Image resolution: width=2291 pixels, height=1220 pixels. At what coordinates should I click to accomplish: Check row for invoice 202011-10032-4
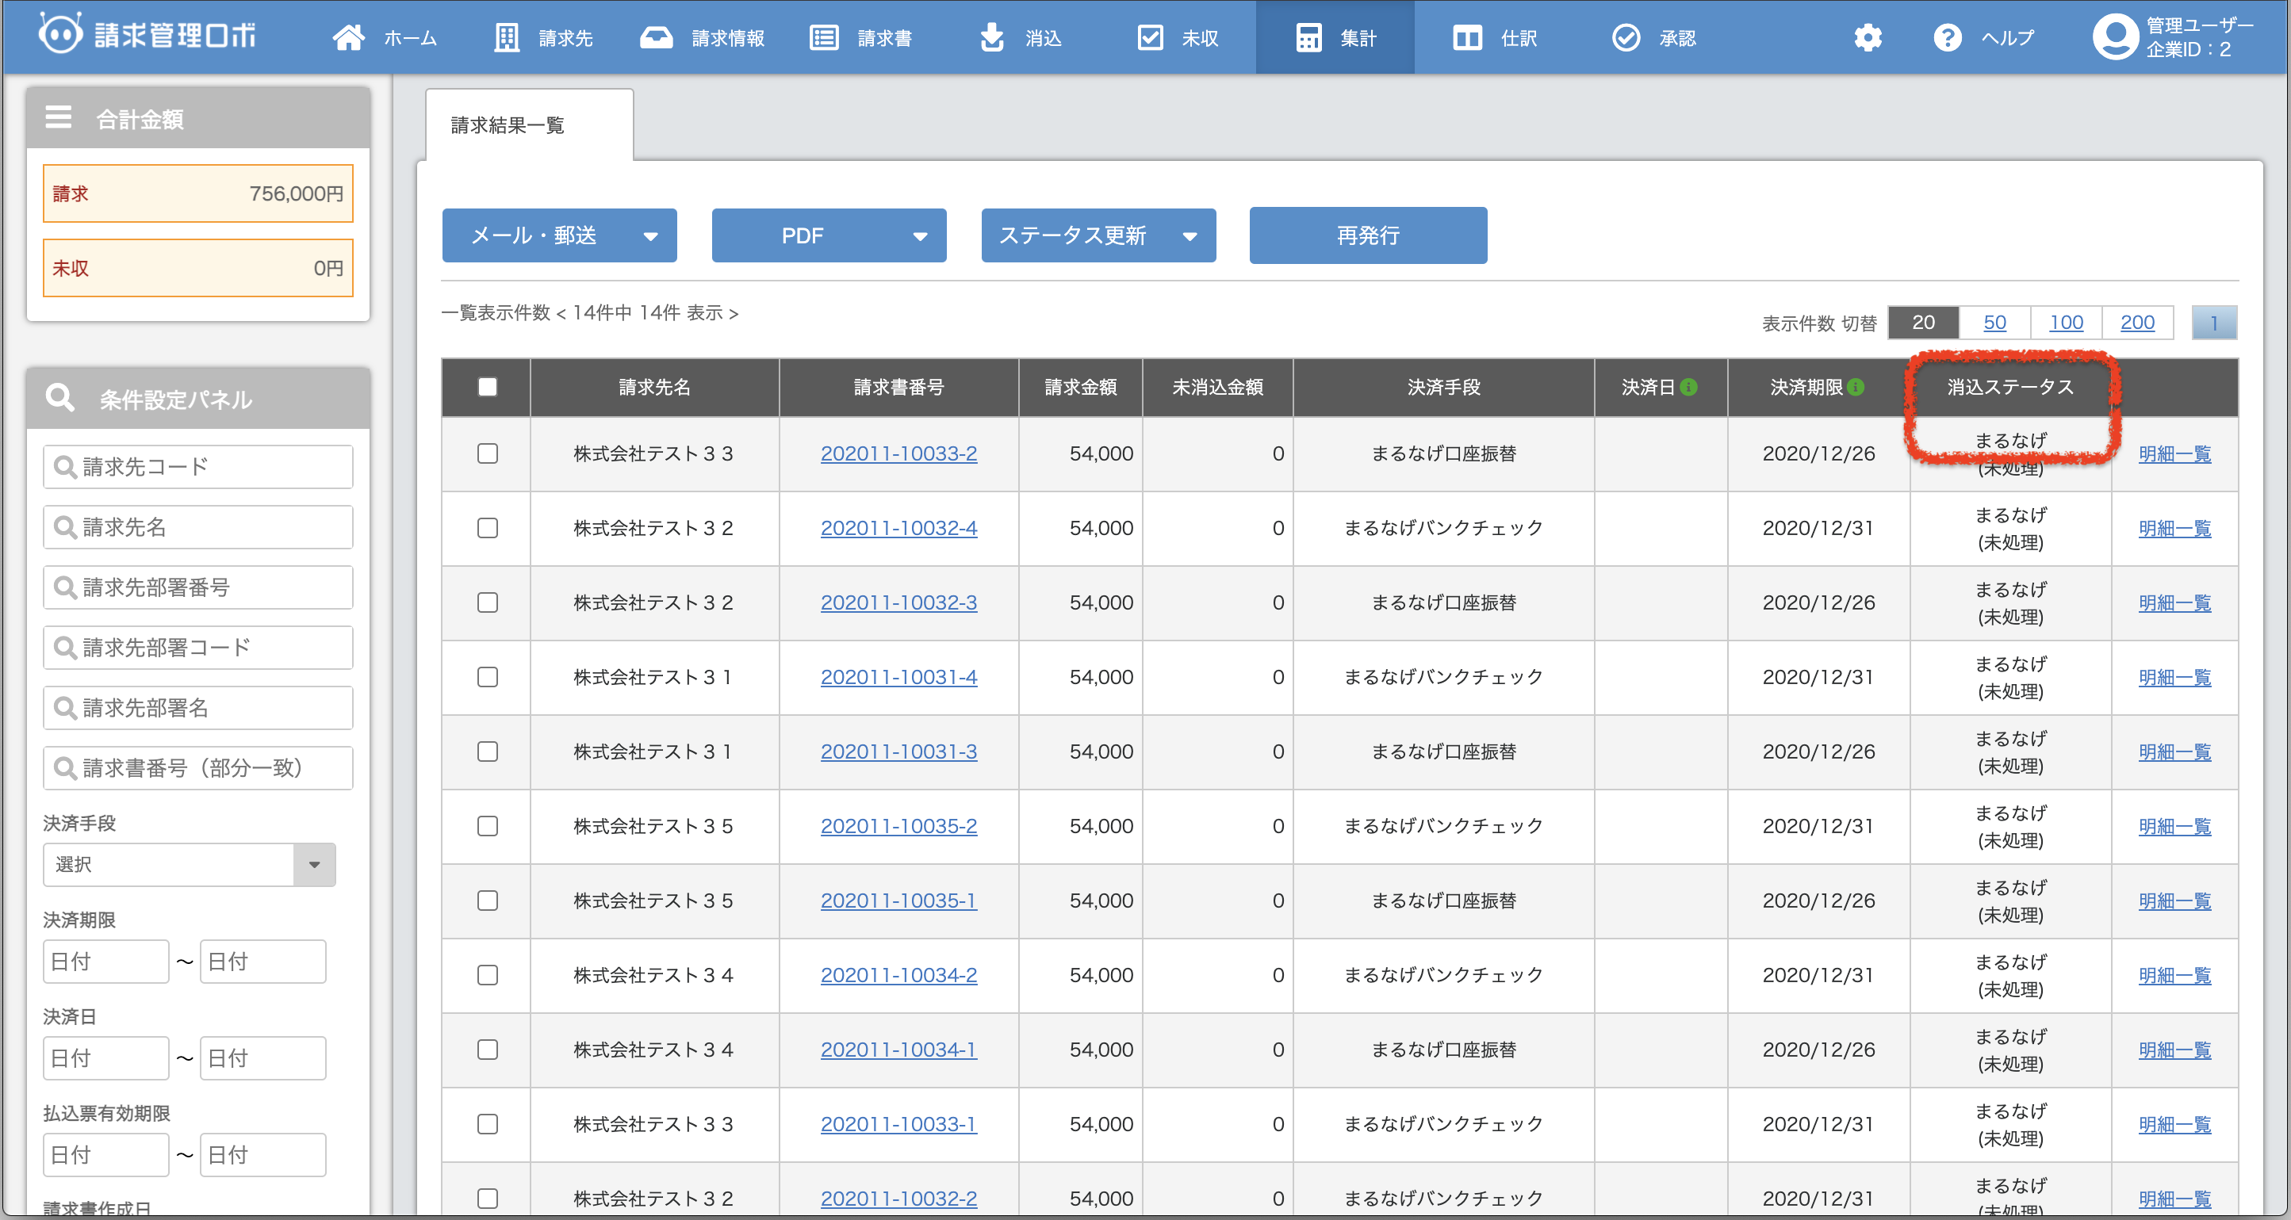pyautogui.click(x=488, y=528)
